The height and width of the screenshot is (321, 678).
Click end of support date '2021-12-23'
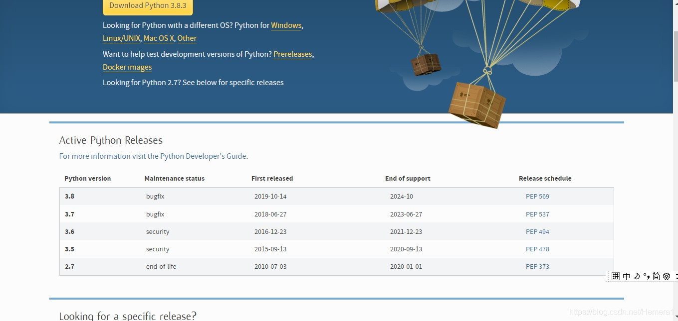point(406,232)
